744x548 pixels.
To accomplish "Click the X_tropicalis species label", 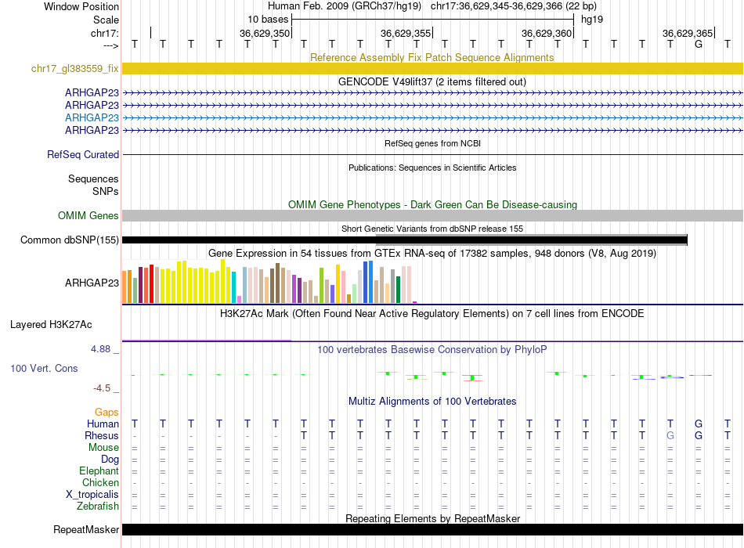I will coord(92,495).
